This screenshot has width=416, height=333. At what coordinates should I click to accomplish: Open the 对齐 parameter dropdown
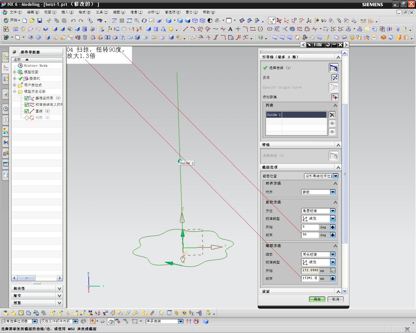click(333, 192)
